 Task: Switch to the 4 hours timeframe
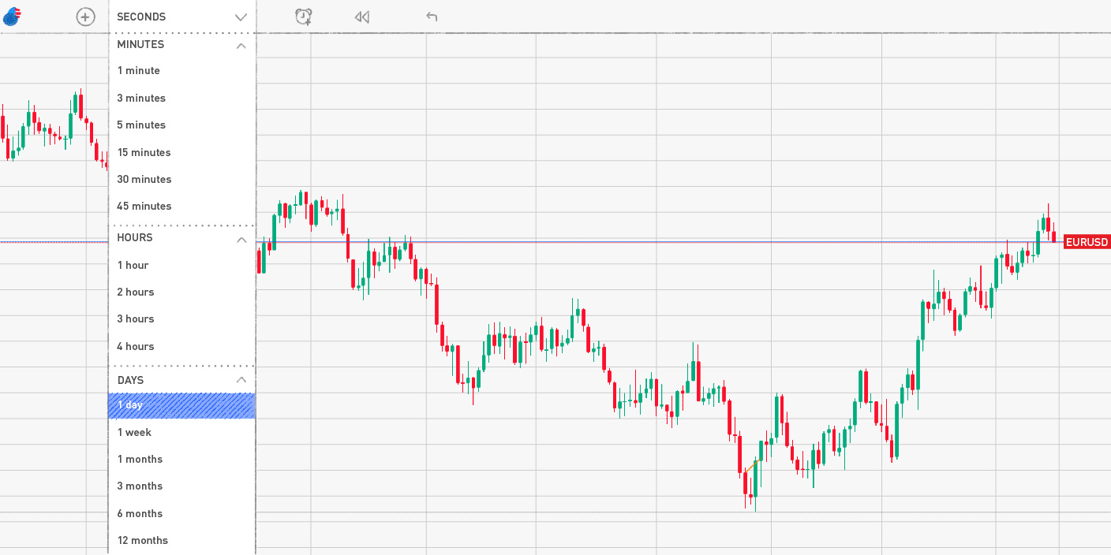pos(135,346)
